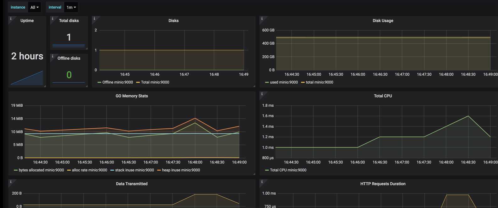Open the Data Transmitted panel title menu
This screenshot has width=498, height=208.
[x=132, y=184]
